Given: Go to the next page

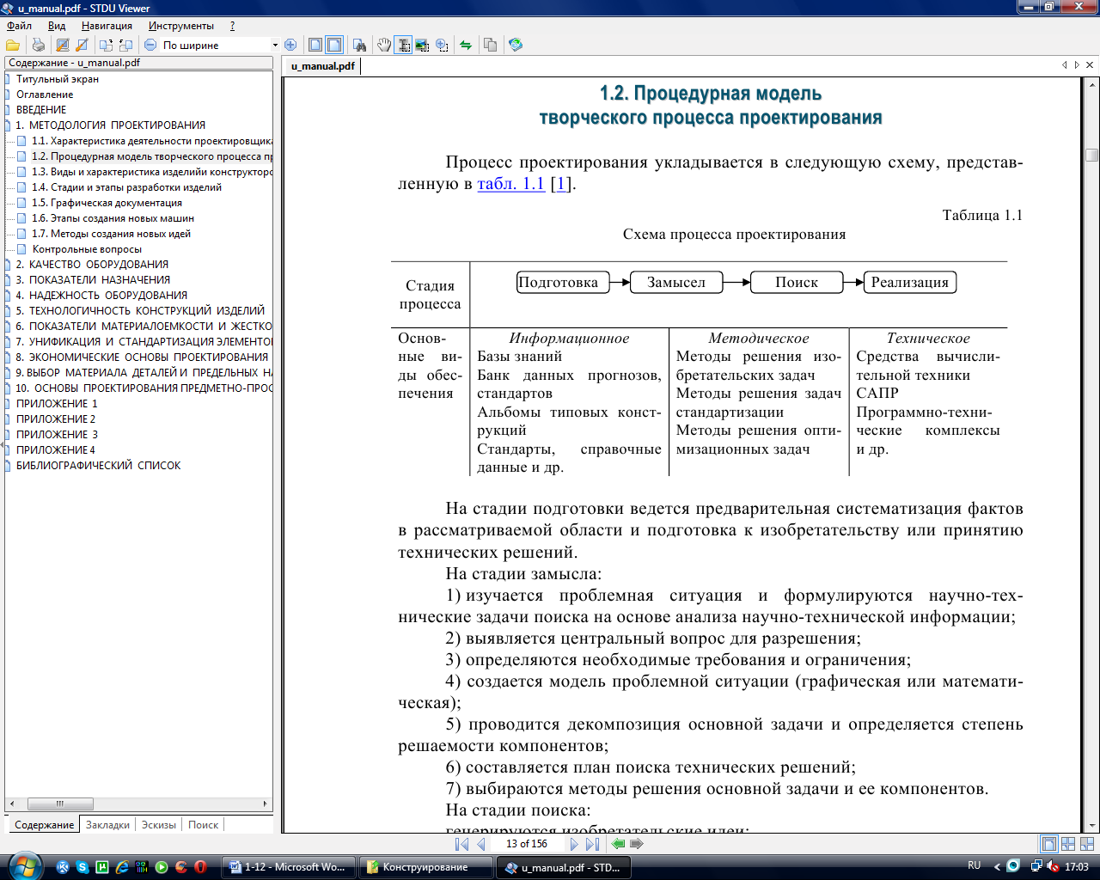Looking at the screenshot, I should 574,844.
